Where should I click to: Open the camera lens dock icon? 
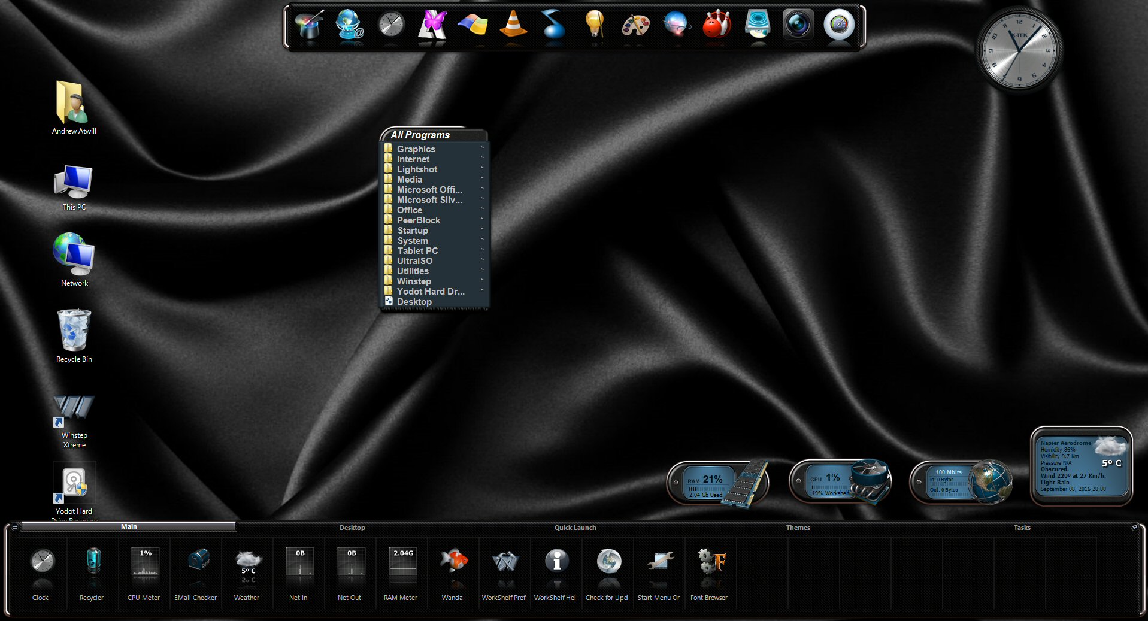pos(798,25)
